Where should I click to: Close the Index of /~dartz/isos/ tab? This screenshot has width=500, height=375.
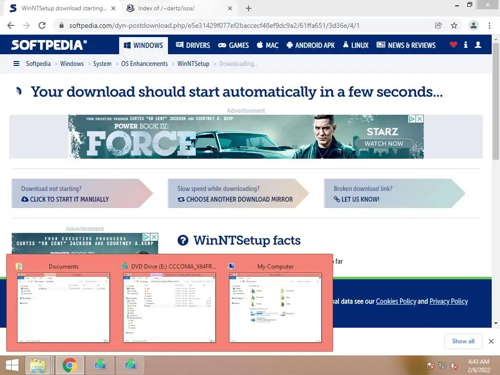230,8
